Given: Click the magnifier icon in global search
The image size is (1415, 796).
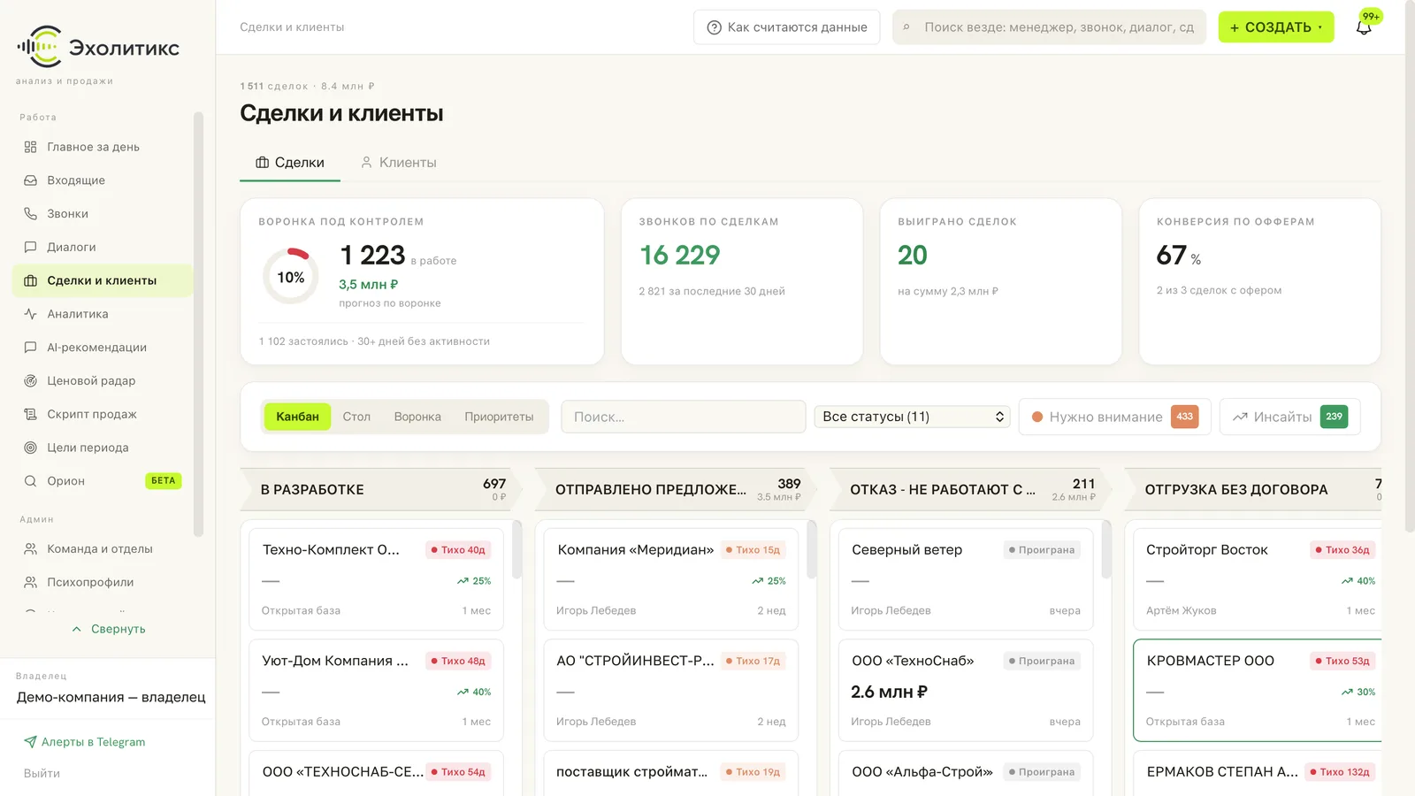Looking at the screenshot, I should click(x=906, y=27).
